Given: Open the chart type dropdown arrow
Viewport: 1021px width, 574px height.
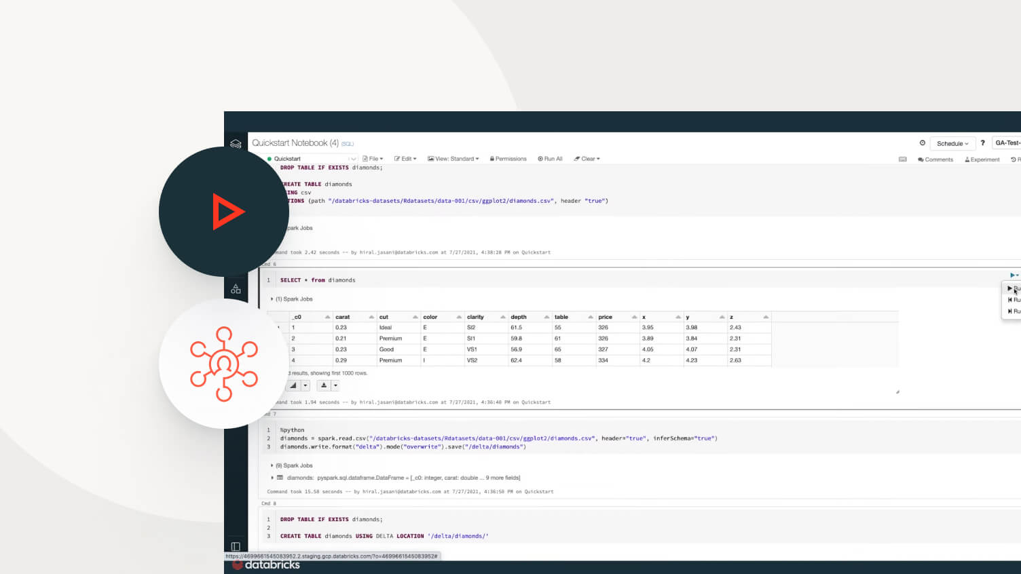Looking at the screenshot, I should point(305,385).
